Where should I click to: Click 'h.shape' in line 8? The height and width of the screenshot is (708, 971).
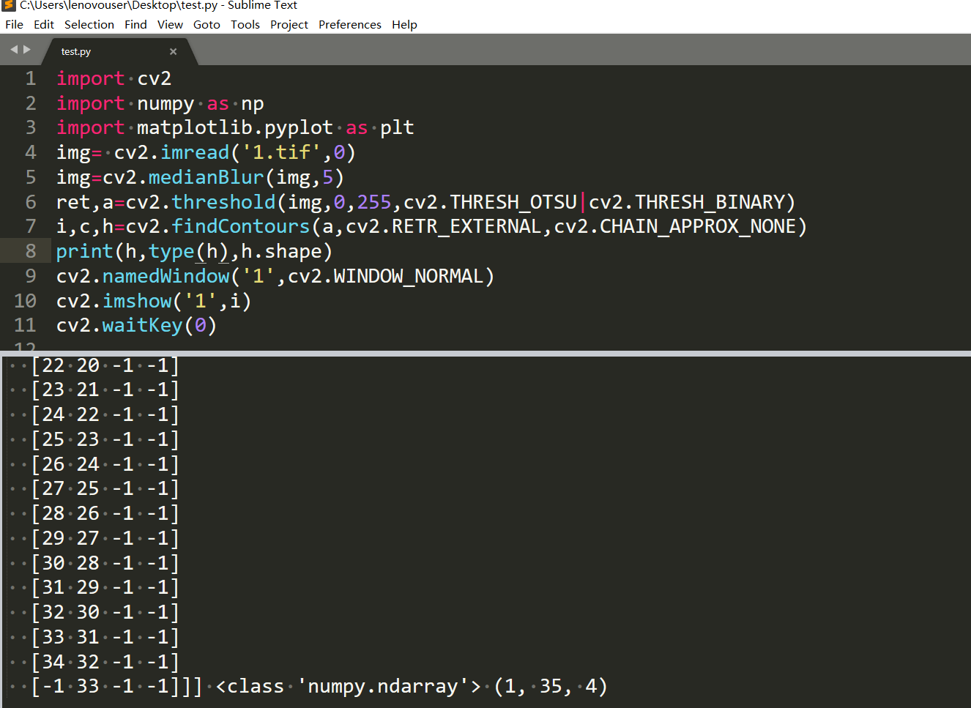(282, 251)
